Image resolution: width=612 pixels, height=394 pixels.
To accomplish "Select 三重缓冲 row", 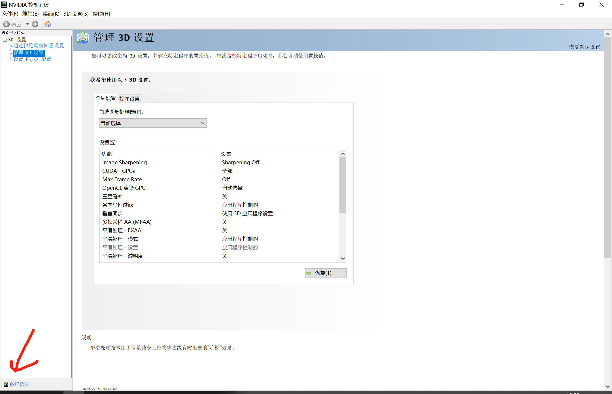I will [x=219, y=196].
